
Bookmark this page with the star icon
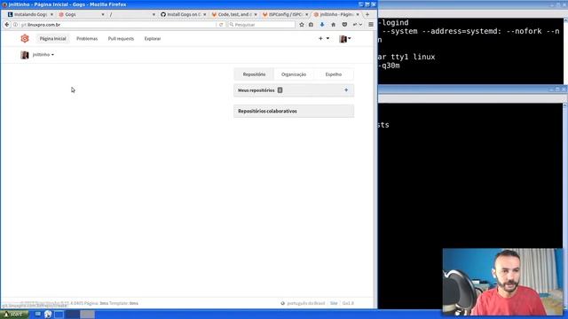click(x=302, y=25)
